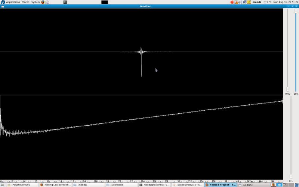The image size is (299, 187).
Task: Open the mail launcher beside Firefox
Action: pos(47,2)
